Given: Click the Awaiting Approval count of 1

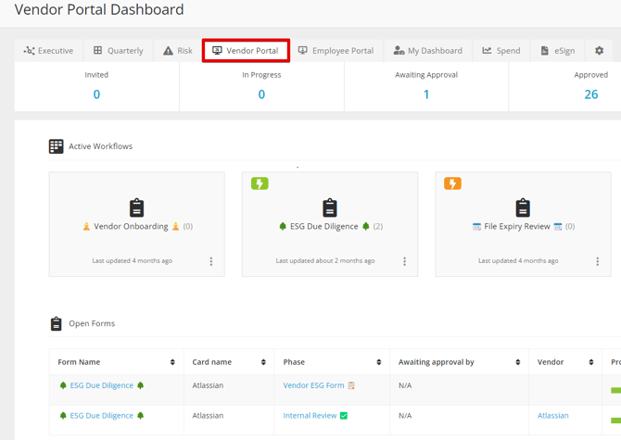Looking at the screenshot, I should pyautogui.click(x=426, y=94).
